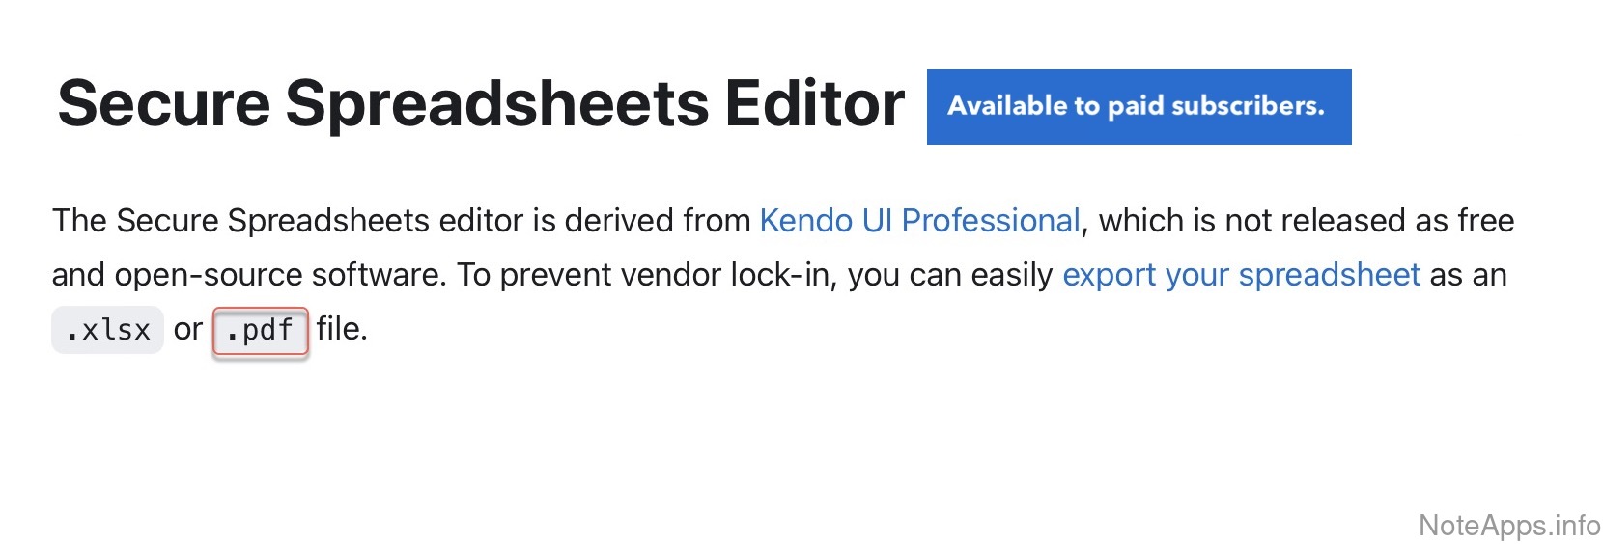Click the word "Secure" in the heading
Screen dimensions: 1603x544
pyautogui.click(x=164, y=103)
